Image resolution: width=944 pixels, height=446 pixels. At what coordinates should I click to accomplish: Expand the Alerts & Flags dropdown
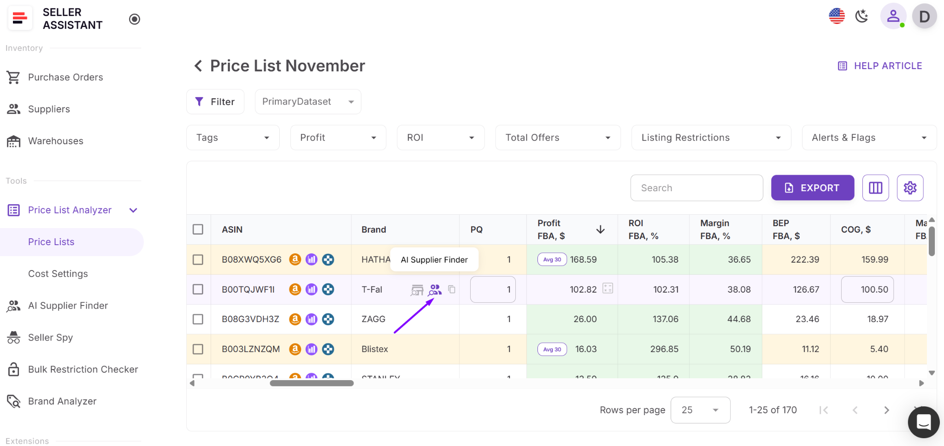pyautogui.click(x=868, y=137)
